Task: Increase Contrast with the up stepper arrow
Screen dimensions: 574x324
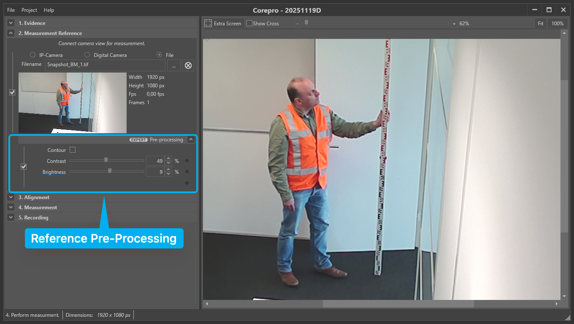Action: click(x=168, y=158)
